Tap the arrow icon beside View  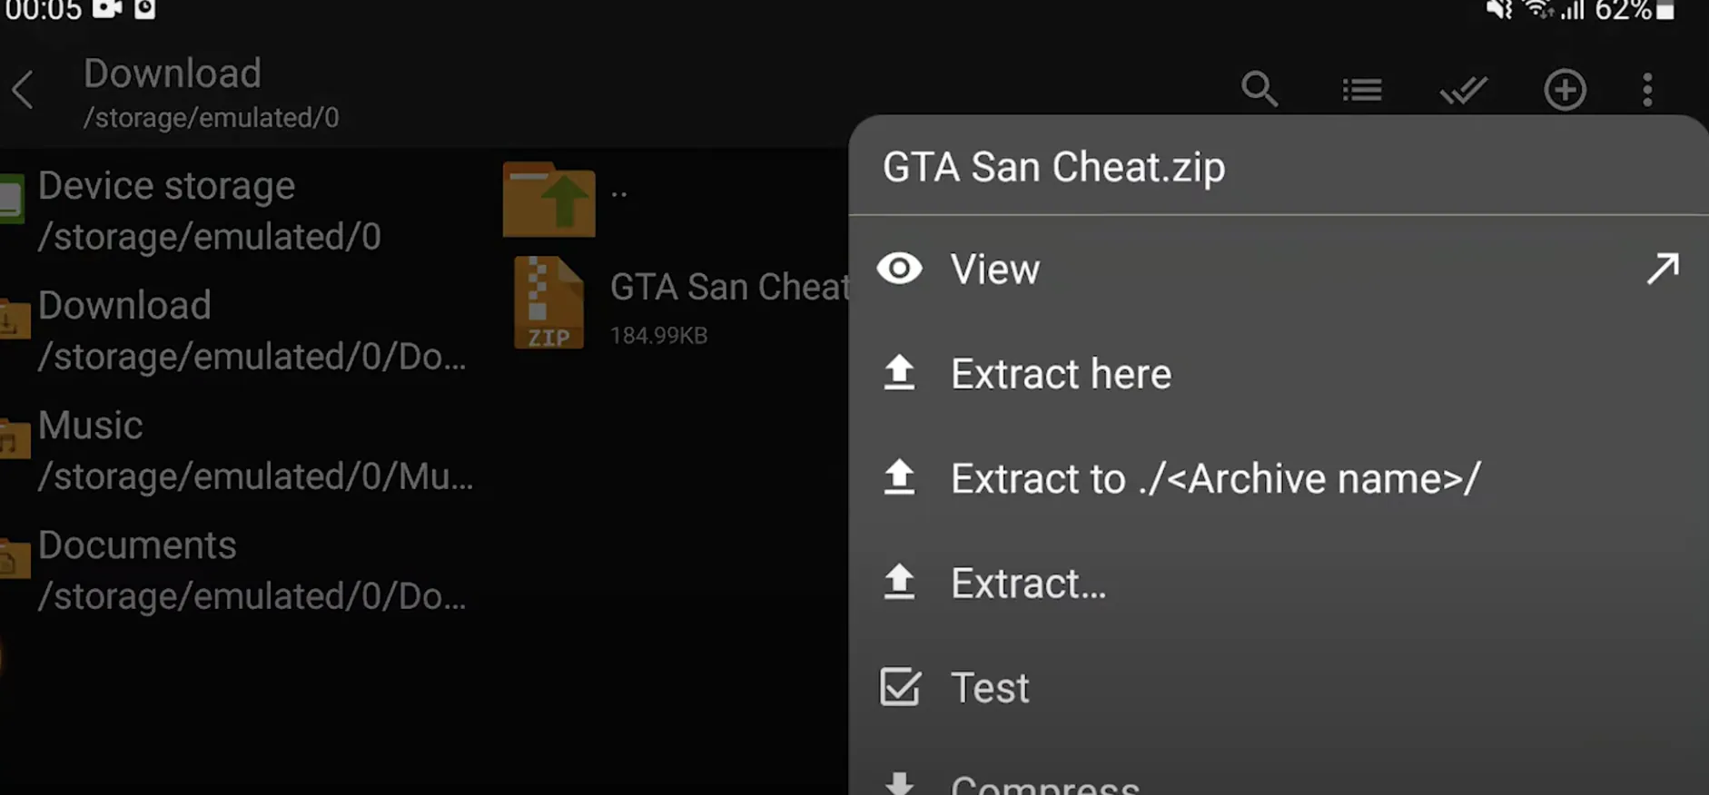(x=1663, y=269)
